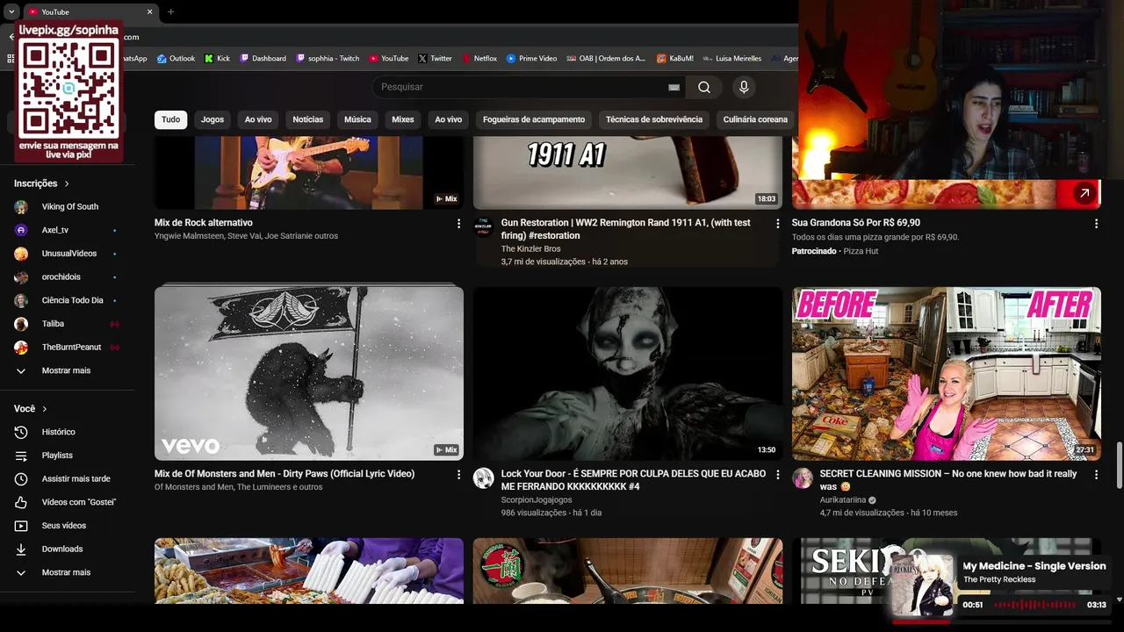Click the page vertical scrollbar

pos(1119,466)
